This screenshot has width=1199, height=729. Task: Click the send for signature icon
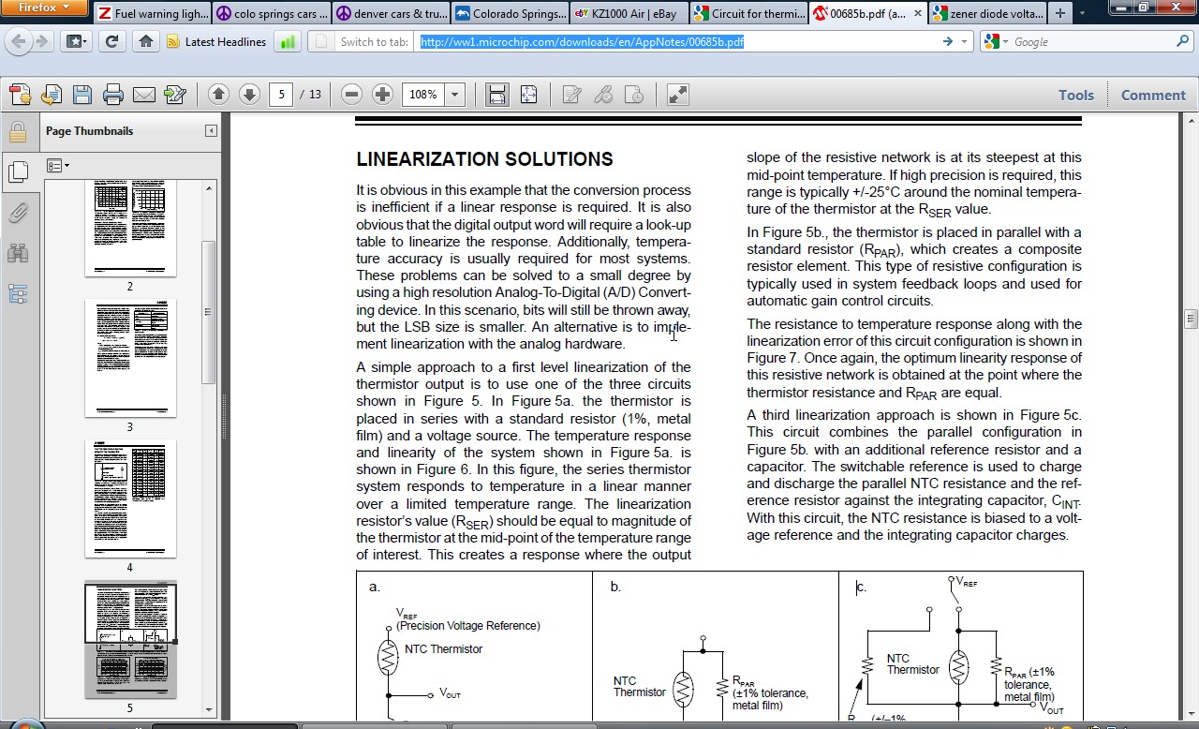(175, 95)
